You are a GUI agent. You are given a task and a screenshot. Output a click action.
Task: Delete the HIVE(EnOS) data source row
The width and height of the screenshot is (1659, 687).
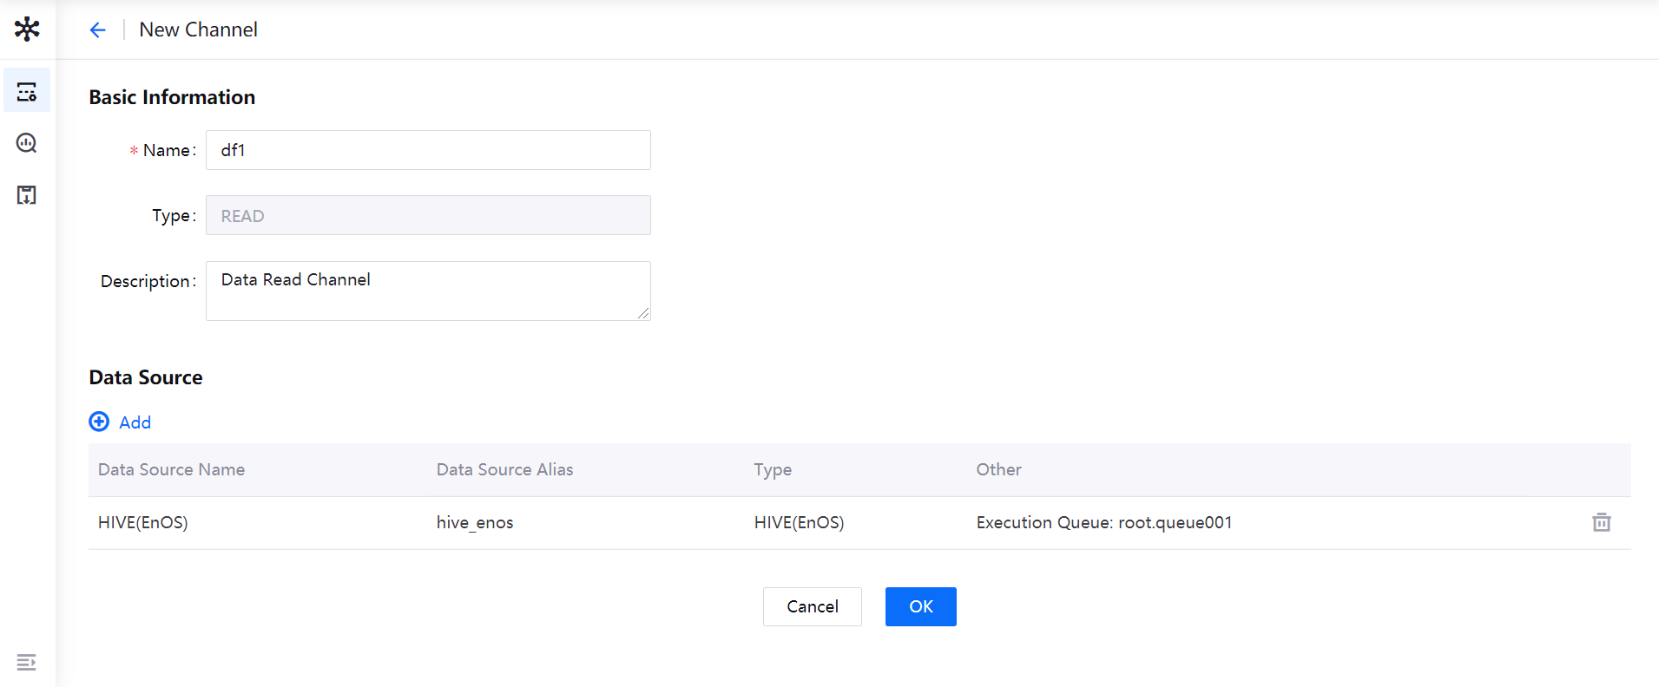coord(1602,522)
